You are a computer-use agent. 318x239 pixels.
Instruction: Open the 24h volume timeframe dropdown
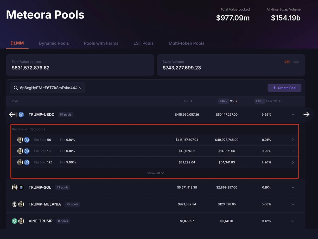[223, 101]
